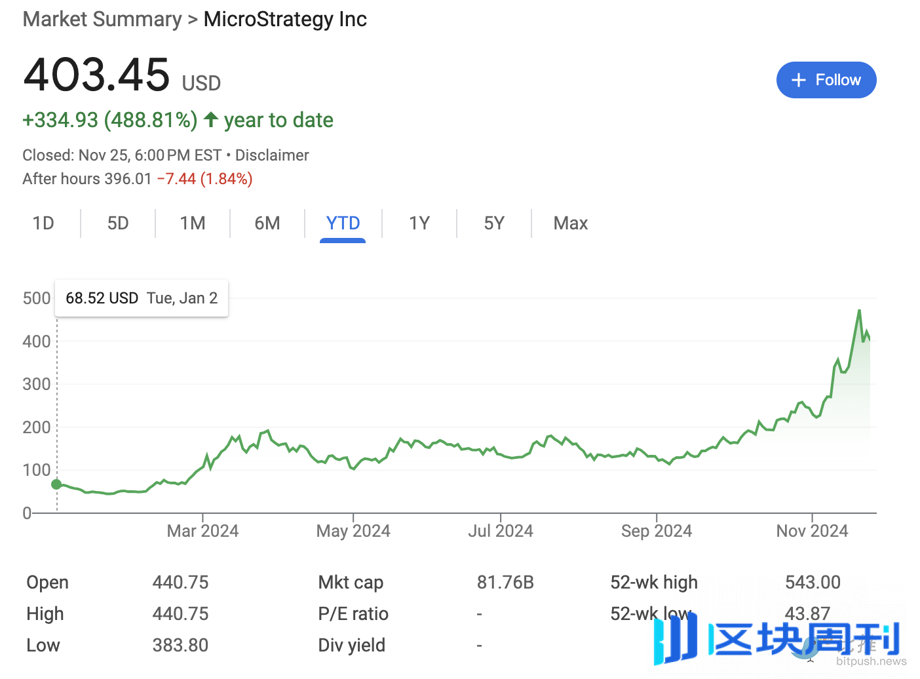
Task: Click the currently active YTD tab
Action: tap(342, 223)
